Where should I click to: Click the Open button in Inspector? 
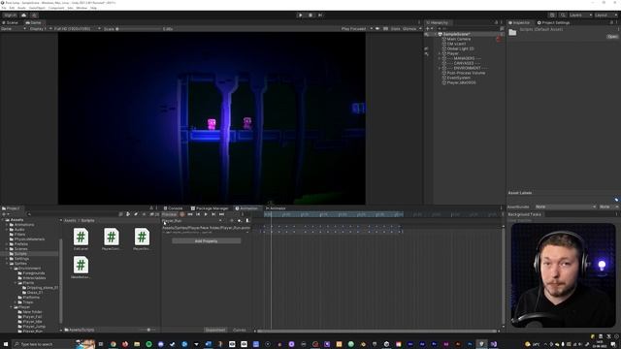tap(612, 37)
